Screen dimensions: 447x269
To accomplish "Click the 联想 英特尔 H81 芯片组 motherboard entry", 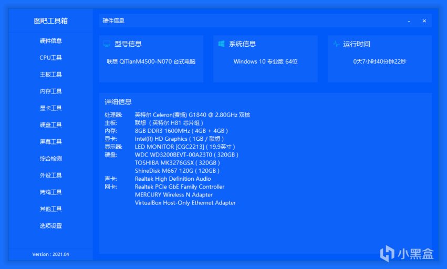I will pyautogui.click(x=169, y=123).
